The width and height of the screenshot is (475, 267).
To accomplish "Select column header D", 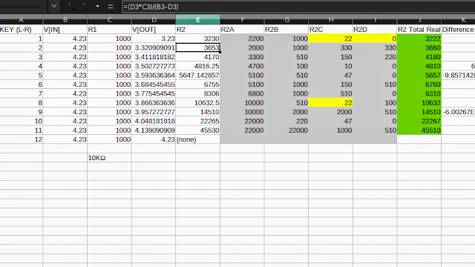I will click(154, 20).
